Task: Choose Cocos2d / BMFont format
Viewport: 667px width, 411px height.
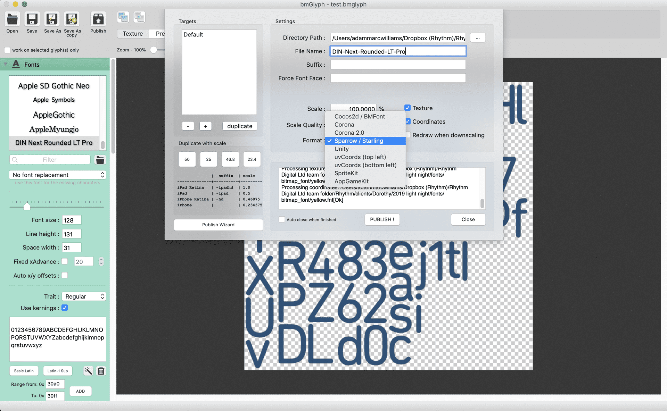Action: pos(365,116)
